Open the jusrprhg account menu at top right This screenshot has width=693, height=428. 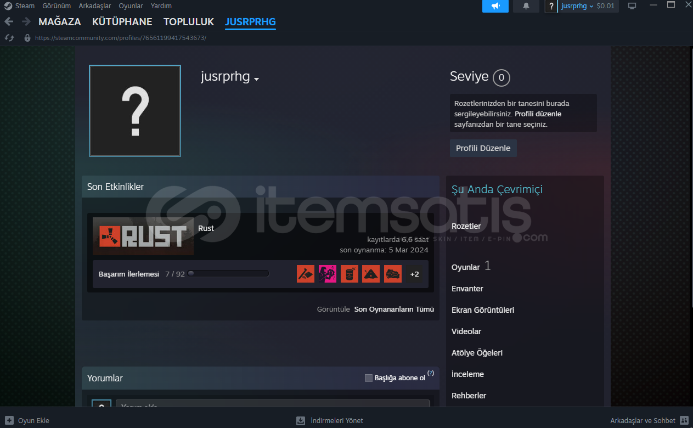point(577,6)
